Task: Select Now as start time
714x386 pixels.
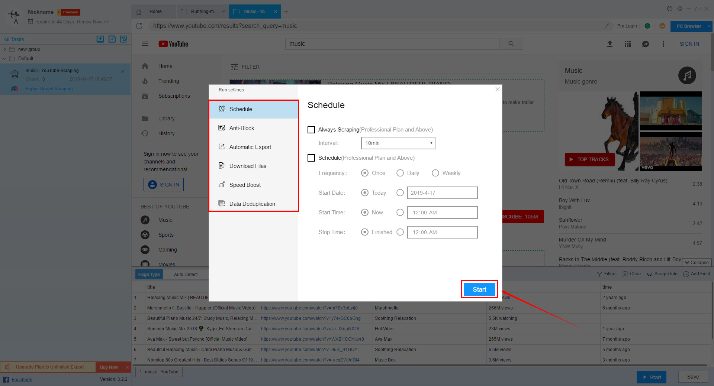Action: tap(365, 213)
